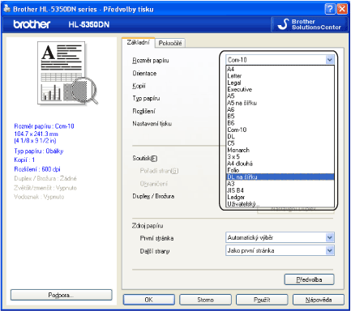
Task: Open the Další strany paper source dropdown
Action: (280, 250)
